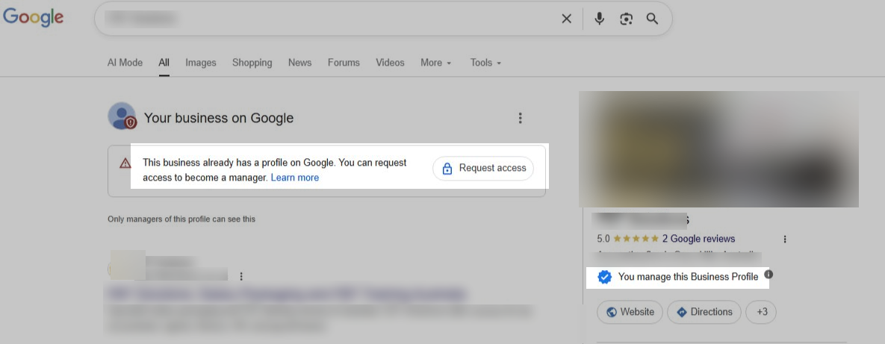Click Only managers of this profile note
The image size is (885, 344).
pos(181,219)
